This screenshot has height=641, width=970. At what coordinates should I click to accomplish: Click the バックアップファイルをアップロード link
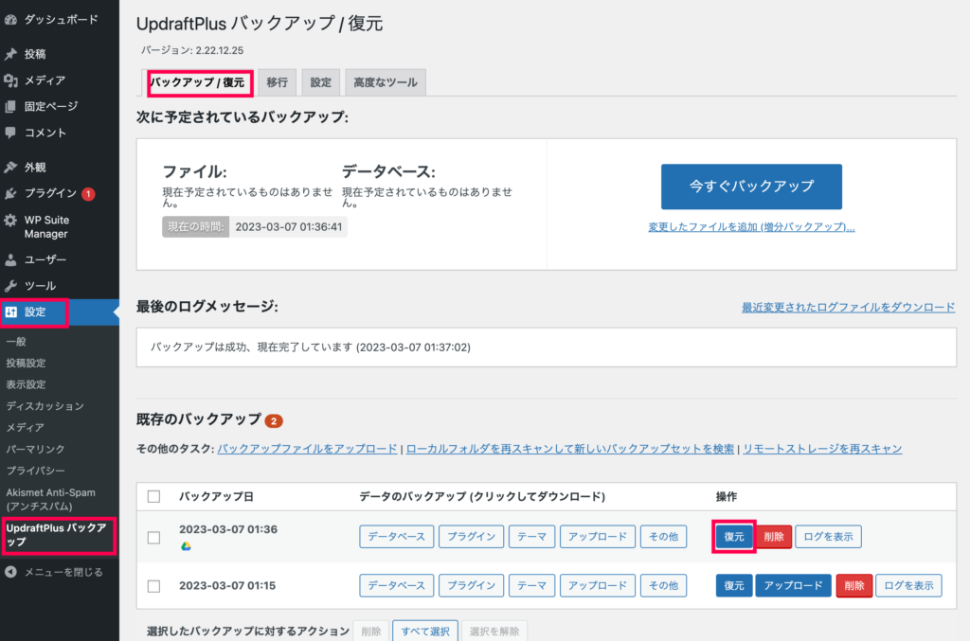(307, 449)
